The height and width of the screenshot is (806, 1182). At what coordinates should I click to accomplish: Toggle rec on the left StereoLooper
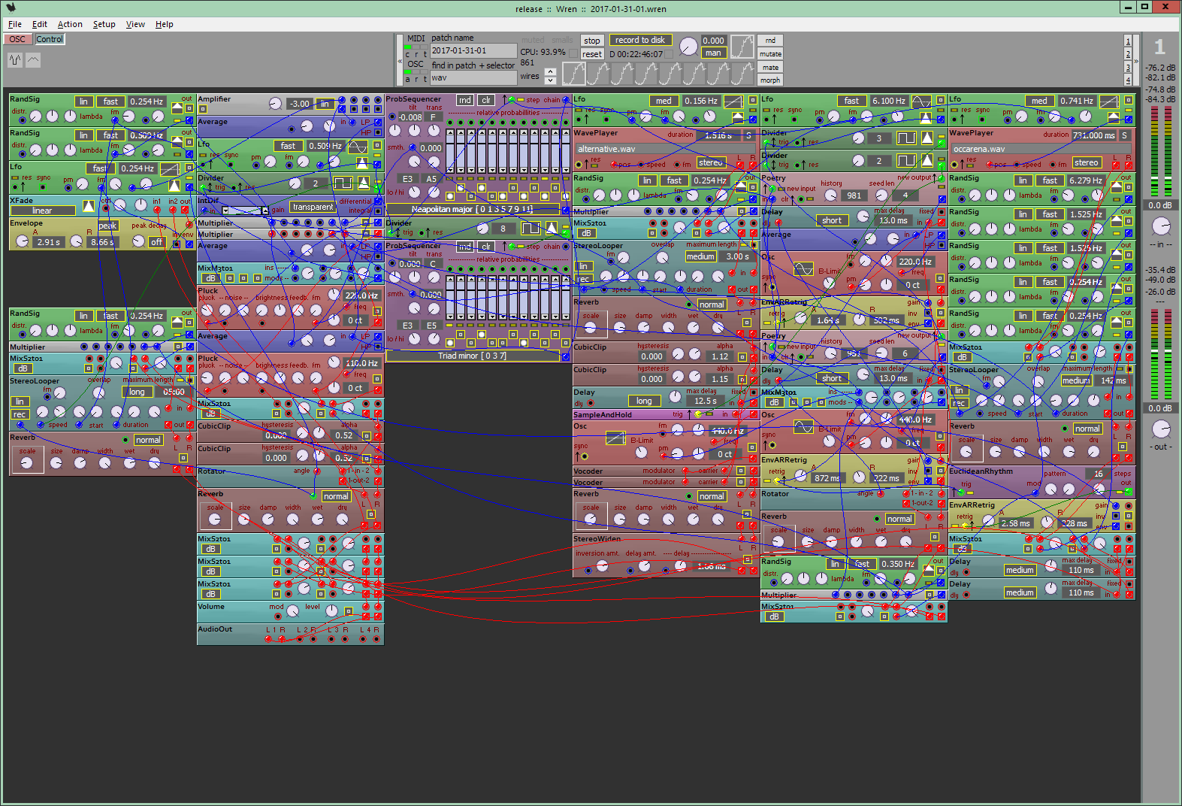pos(20,414)
